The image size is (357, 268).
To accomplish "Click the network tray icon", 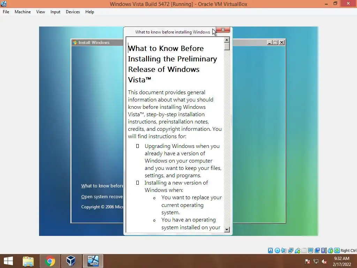I will 316,261.
